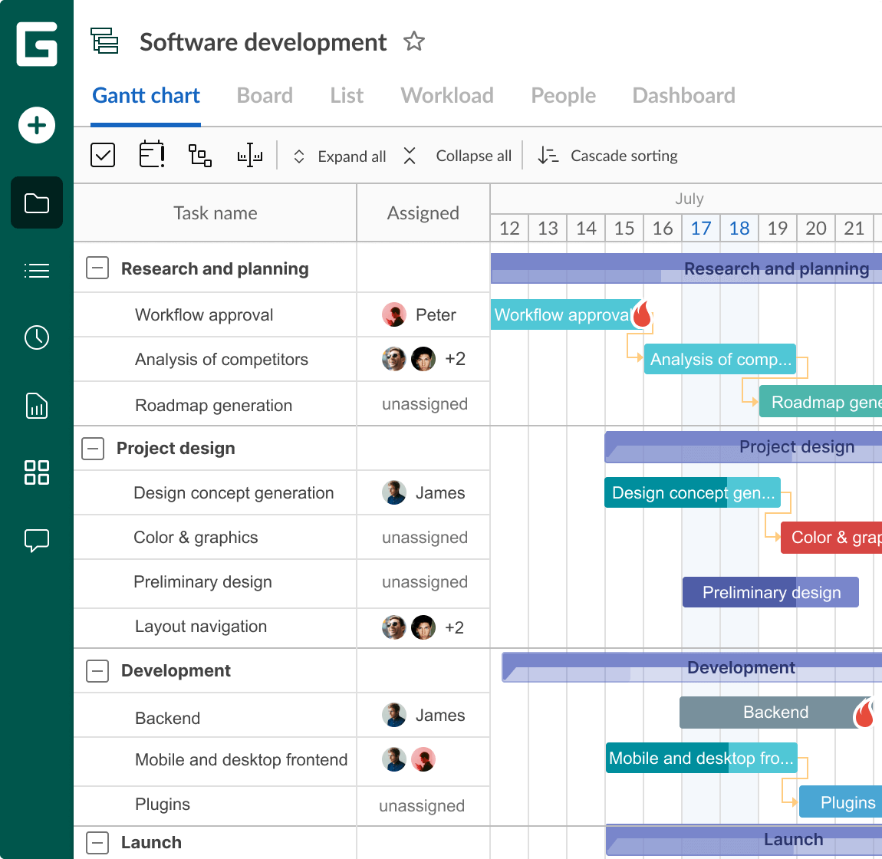The image size is (882, 859).
Task: Switch to the Workload tab
Action: (447, 95)
